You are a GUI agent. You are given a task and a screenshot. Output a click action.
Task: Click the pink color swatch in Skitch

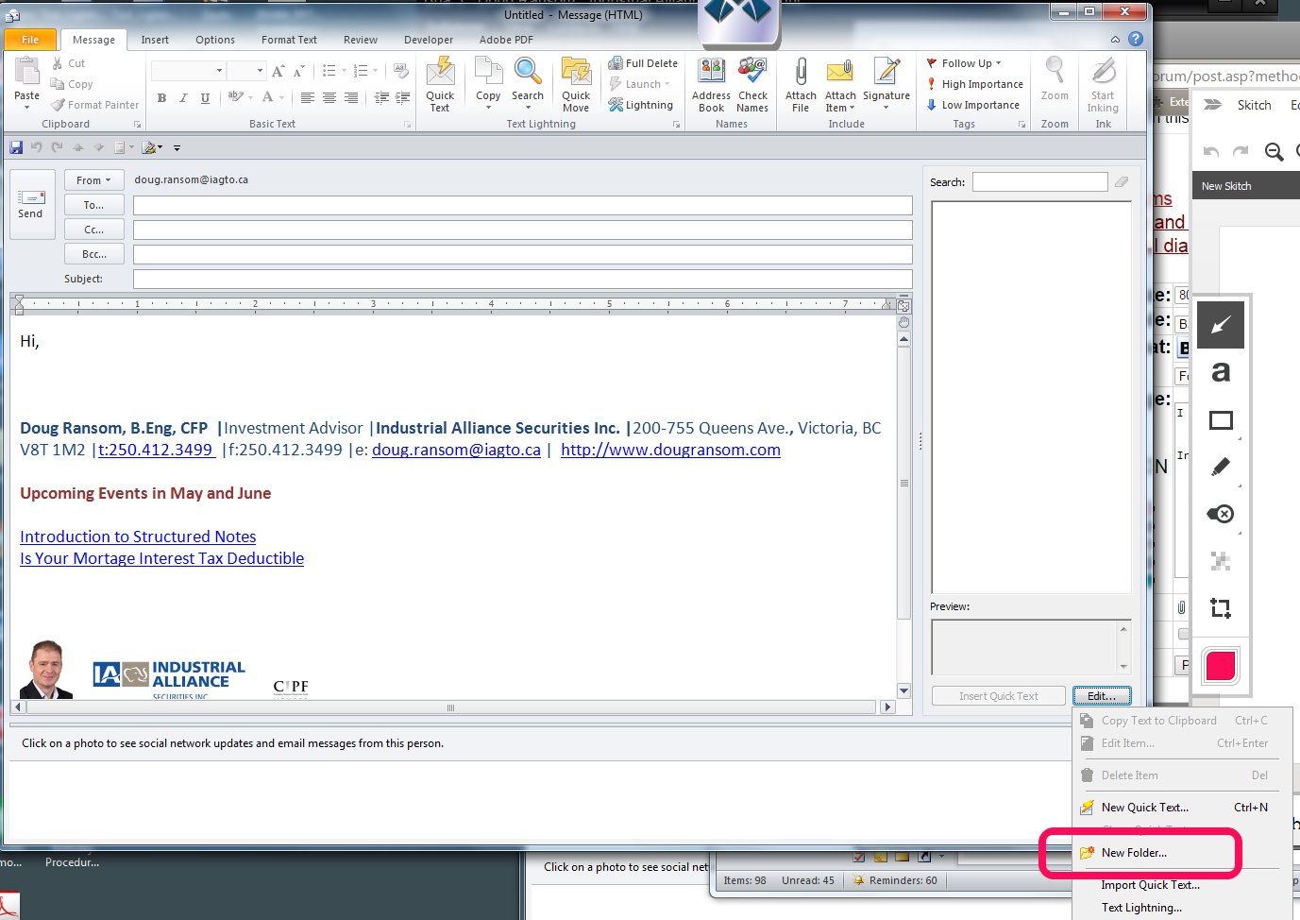[x=1221, y=666]
